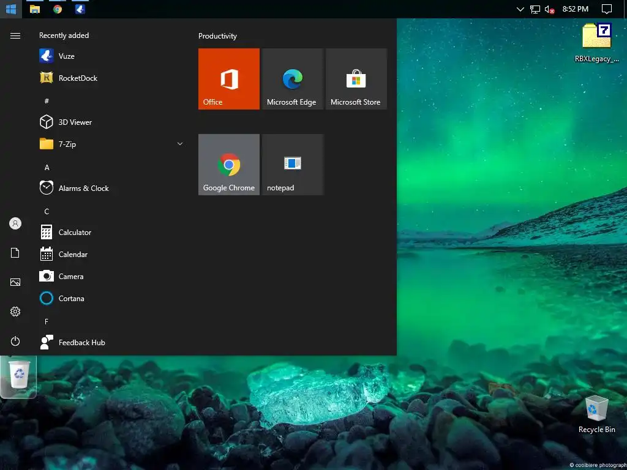
Task: Click the C letter header
Action: 47,211
